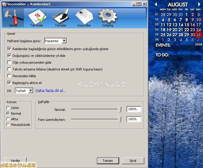Go to next month in calendar widget

click(x=199, y=4)
